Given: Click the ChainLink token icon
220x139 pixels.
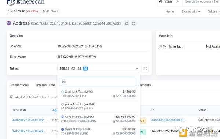Looking at the screenshot, I should 62,92.
